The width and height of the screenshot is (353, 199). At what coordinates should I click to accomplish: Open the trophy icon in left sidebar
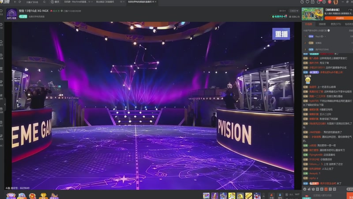pyautogui.click(x=1, y=82)
